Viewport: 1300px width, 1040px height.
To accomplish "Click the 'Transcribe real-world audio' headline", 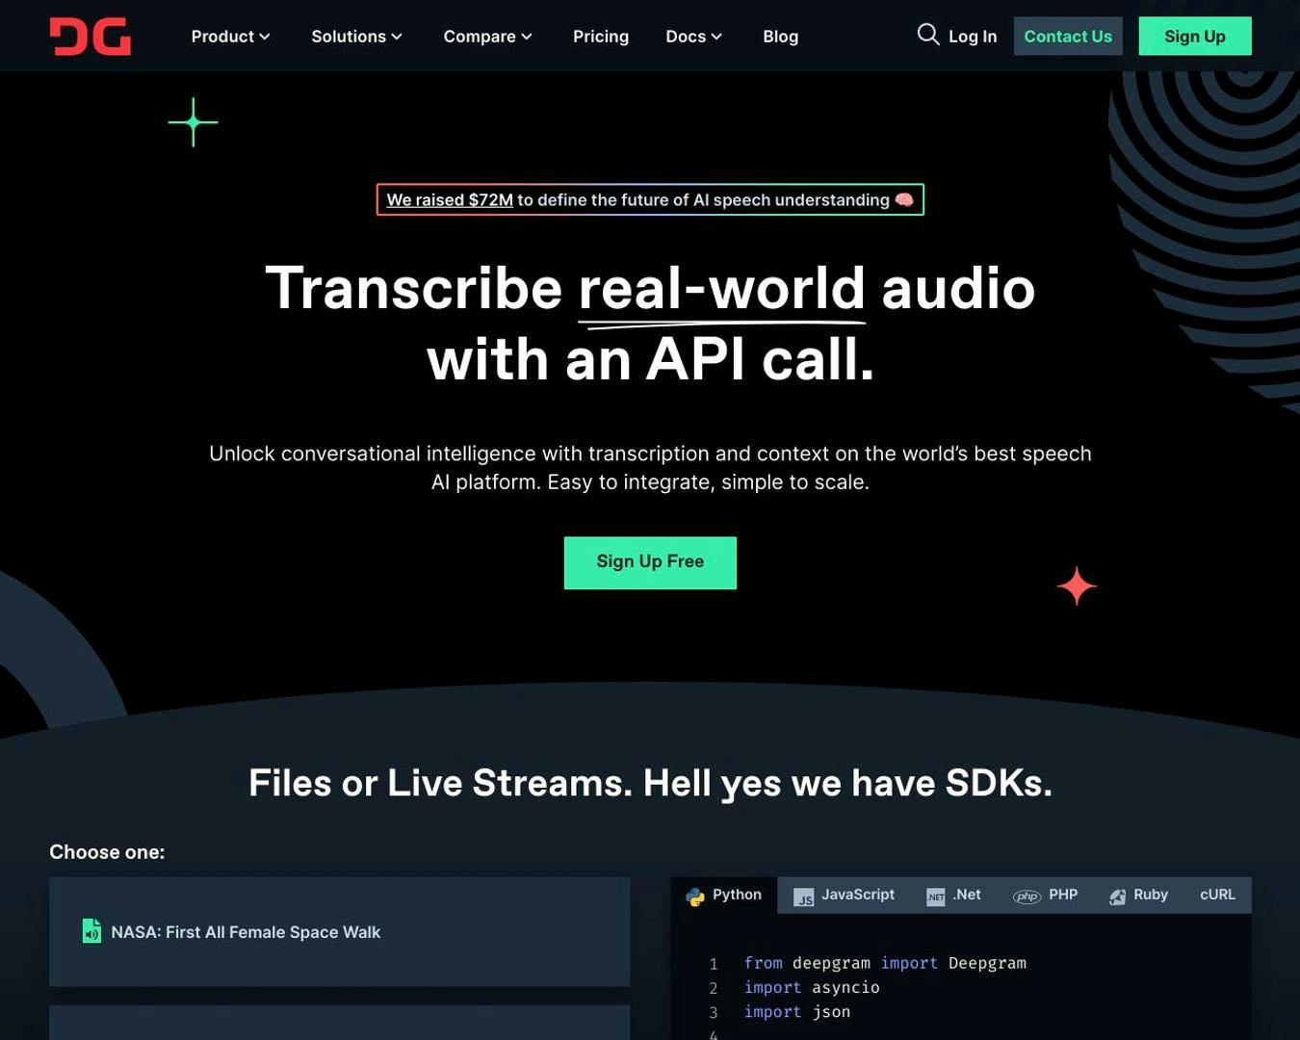I will pos(650,324).
